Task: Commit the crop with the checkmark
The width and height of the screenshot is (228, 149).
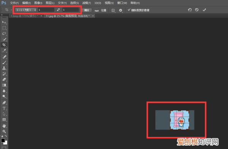Action: (x=204, y=10)
